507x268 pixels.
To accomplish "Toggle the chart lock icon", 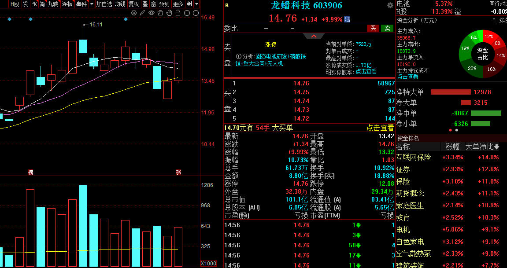I will coord(178,13).
